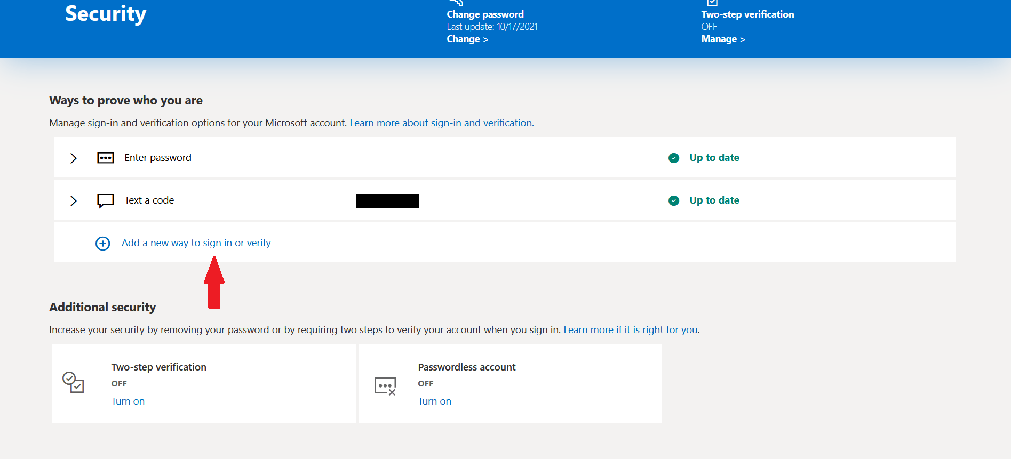Expand the Text a code row chevron
This screenshot has width=1011, height=459.
[x=74, y=201]
